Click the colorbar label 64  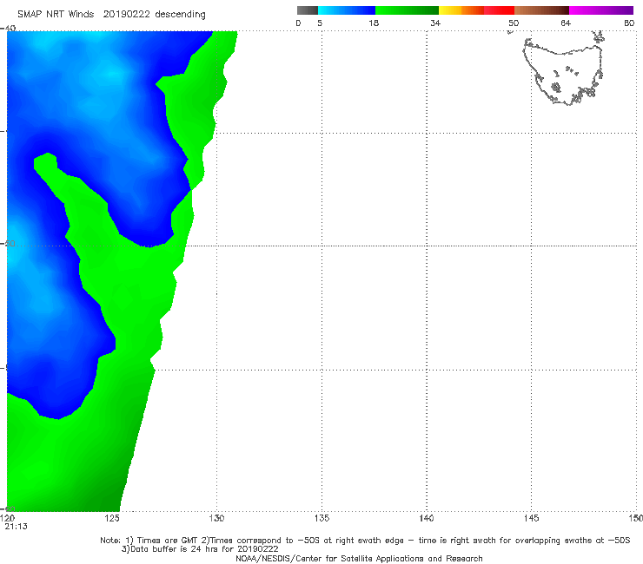[566, 23]
